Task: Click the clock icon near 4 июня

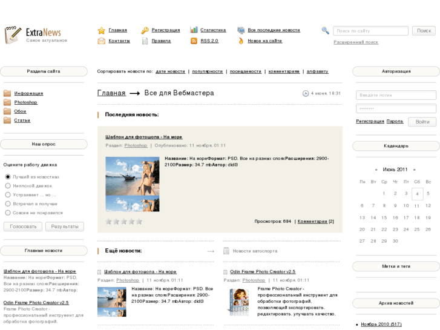Action: coord(306,93)
